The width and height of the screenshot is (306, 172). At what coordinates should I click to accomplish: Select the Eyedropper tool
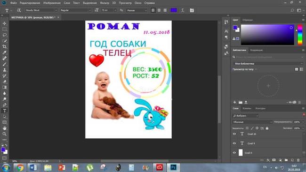click(5, 52)
